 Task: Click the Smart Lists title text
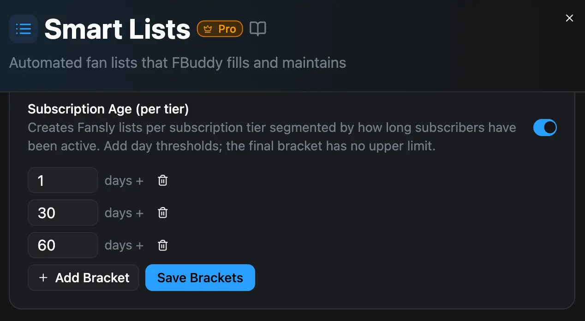(117, 28)
